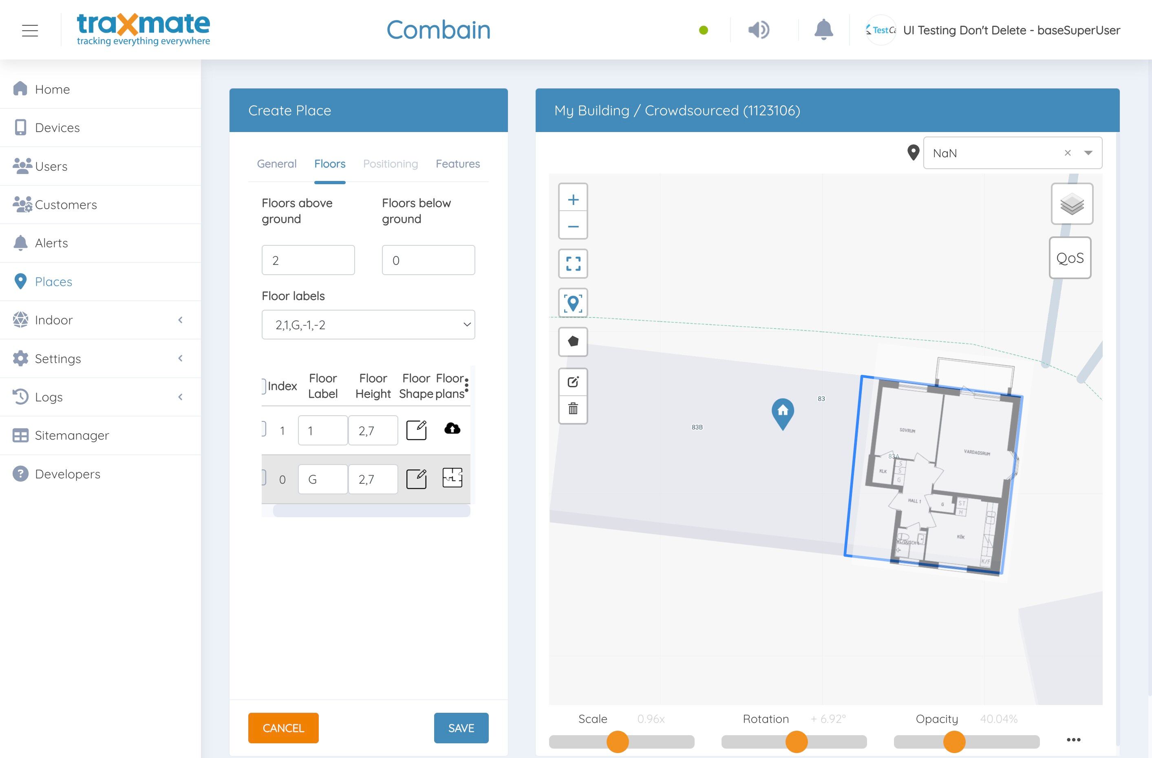Viewport: 1152px width, 758px height.
Task: Click the draw polygon shape tool
Action: pyautogui.click(x=573, y=341)
